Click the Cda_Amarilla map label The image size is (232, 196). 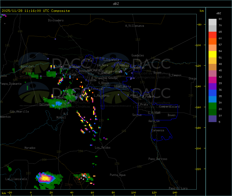(19, 112)
